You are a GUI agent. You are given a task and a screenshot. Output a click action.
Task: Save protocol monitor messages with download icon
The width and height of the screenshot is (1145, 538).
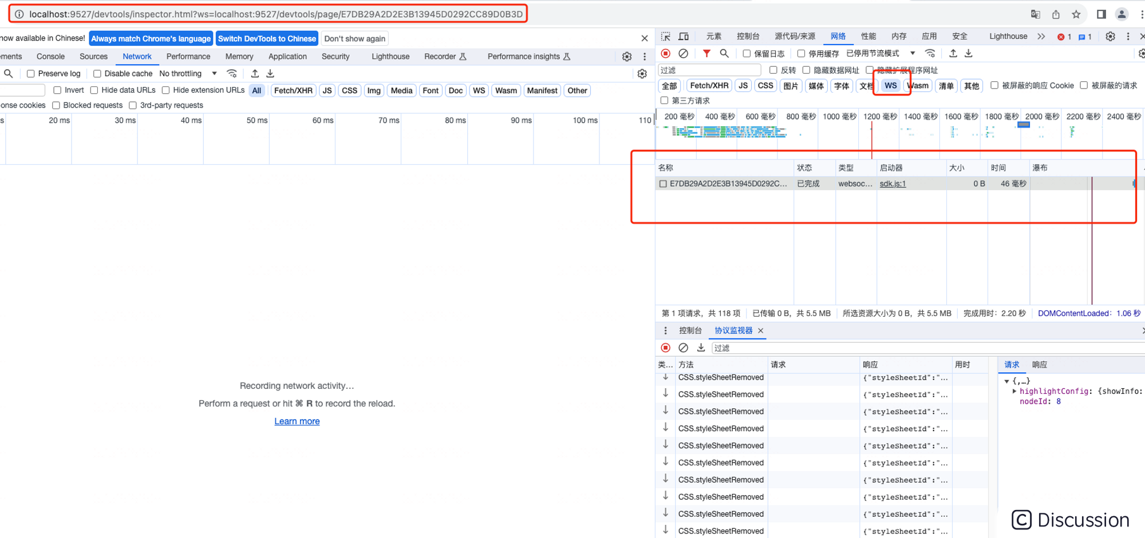pyautogui.click(x=701, y=348)
